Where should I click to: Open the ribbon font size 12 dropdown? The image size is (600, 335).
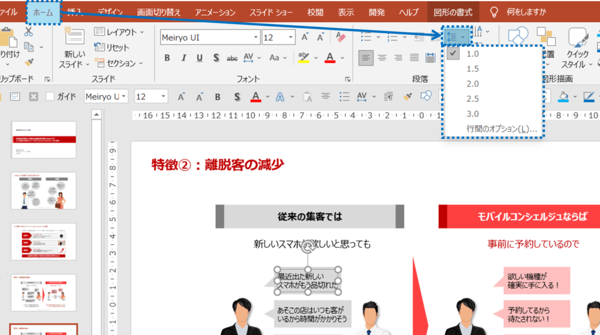point(291,37)
